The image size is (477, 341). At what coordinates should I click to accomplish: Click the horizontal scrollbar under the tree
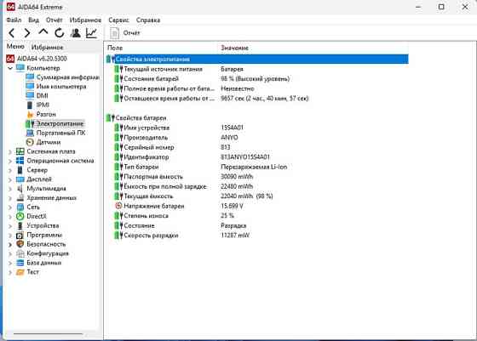point(48,333)
